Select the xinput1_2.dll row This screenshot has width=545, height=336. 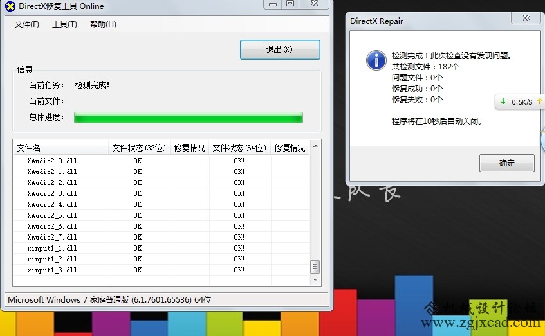[162, 259]
